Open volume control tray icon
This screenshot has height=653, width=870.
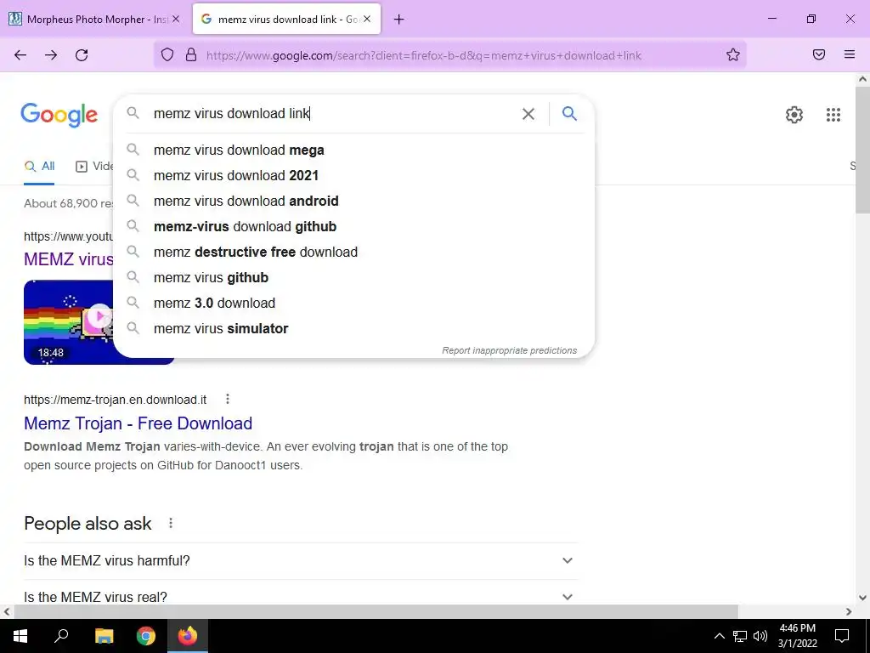(760, 636)
